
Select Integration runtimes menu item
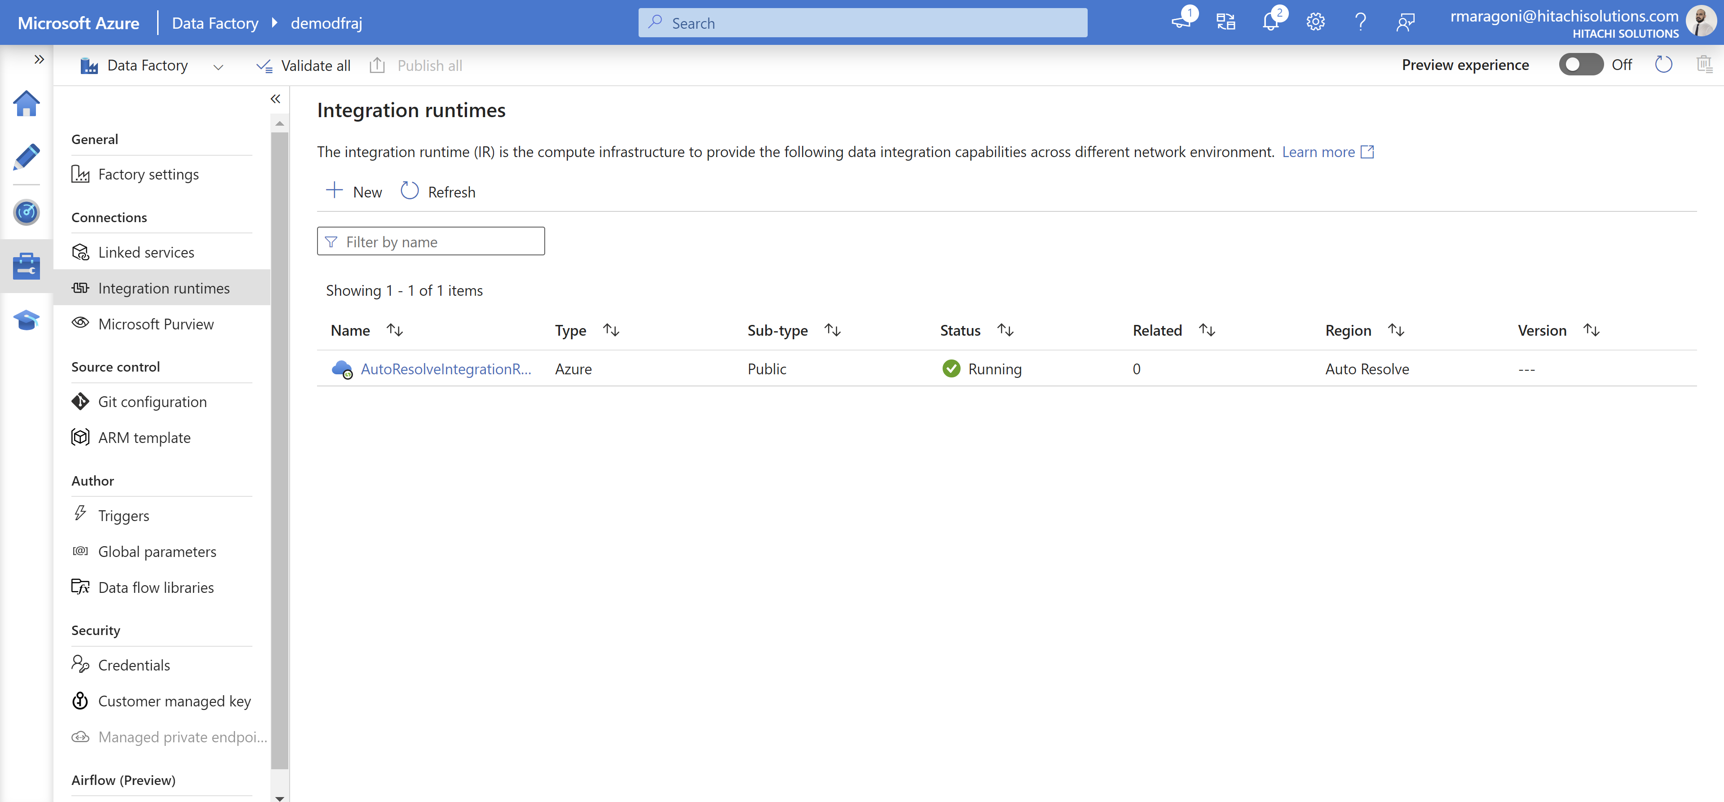coord(162,288)
